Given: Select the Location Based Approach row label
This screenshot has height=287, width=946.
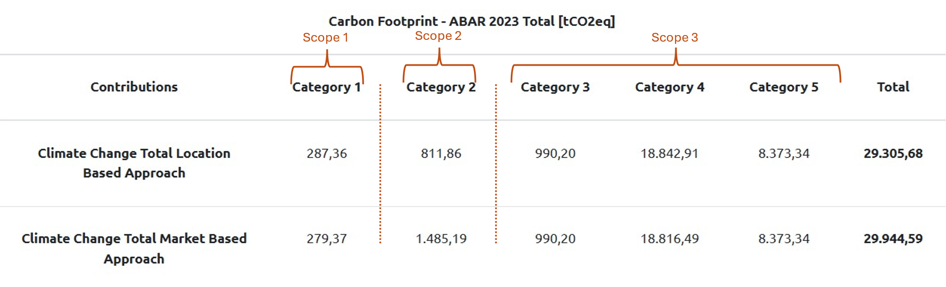Looking at the screenshot, I should point(134,163).
